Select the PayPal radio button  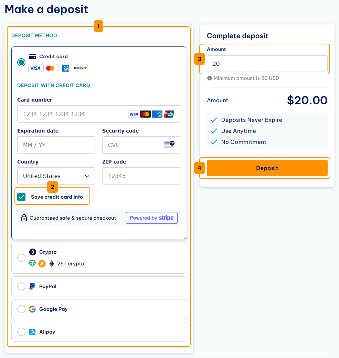coord(21,286)
